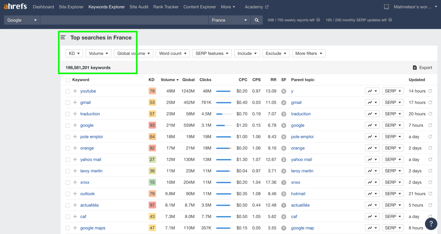Screen dimensions: 441x234
Task: Open Site Audit tab
Action: click(x=139, y=7)
